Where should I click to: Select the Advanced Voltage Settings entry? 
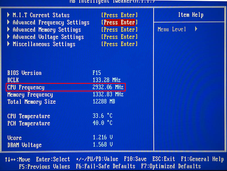[48, 37]
